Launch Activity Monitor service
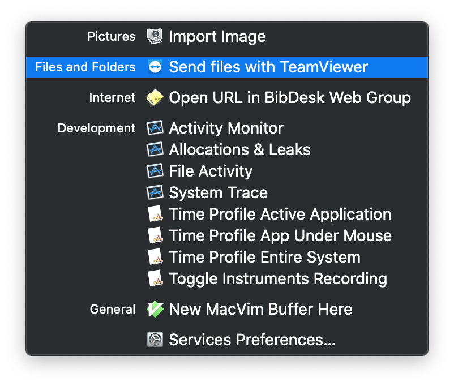The height and width of the screenshot is (386, 454). (226, 128)
